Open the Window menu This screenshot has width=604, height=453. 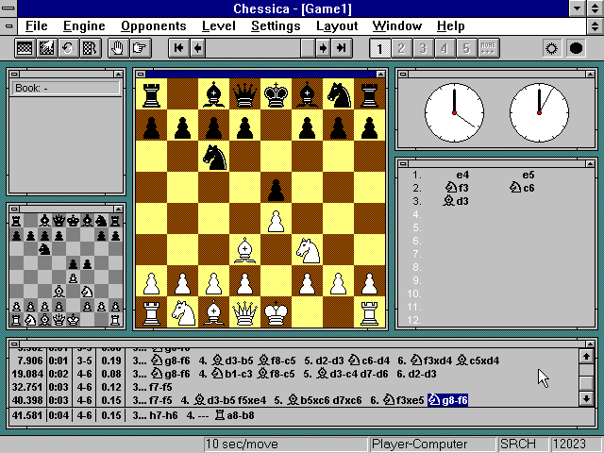(x=397, y=25)
